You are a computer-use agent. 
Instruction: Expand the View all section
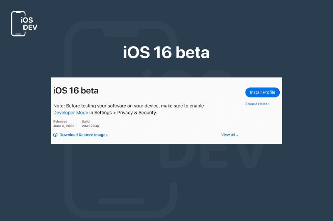coord(230,135)
